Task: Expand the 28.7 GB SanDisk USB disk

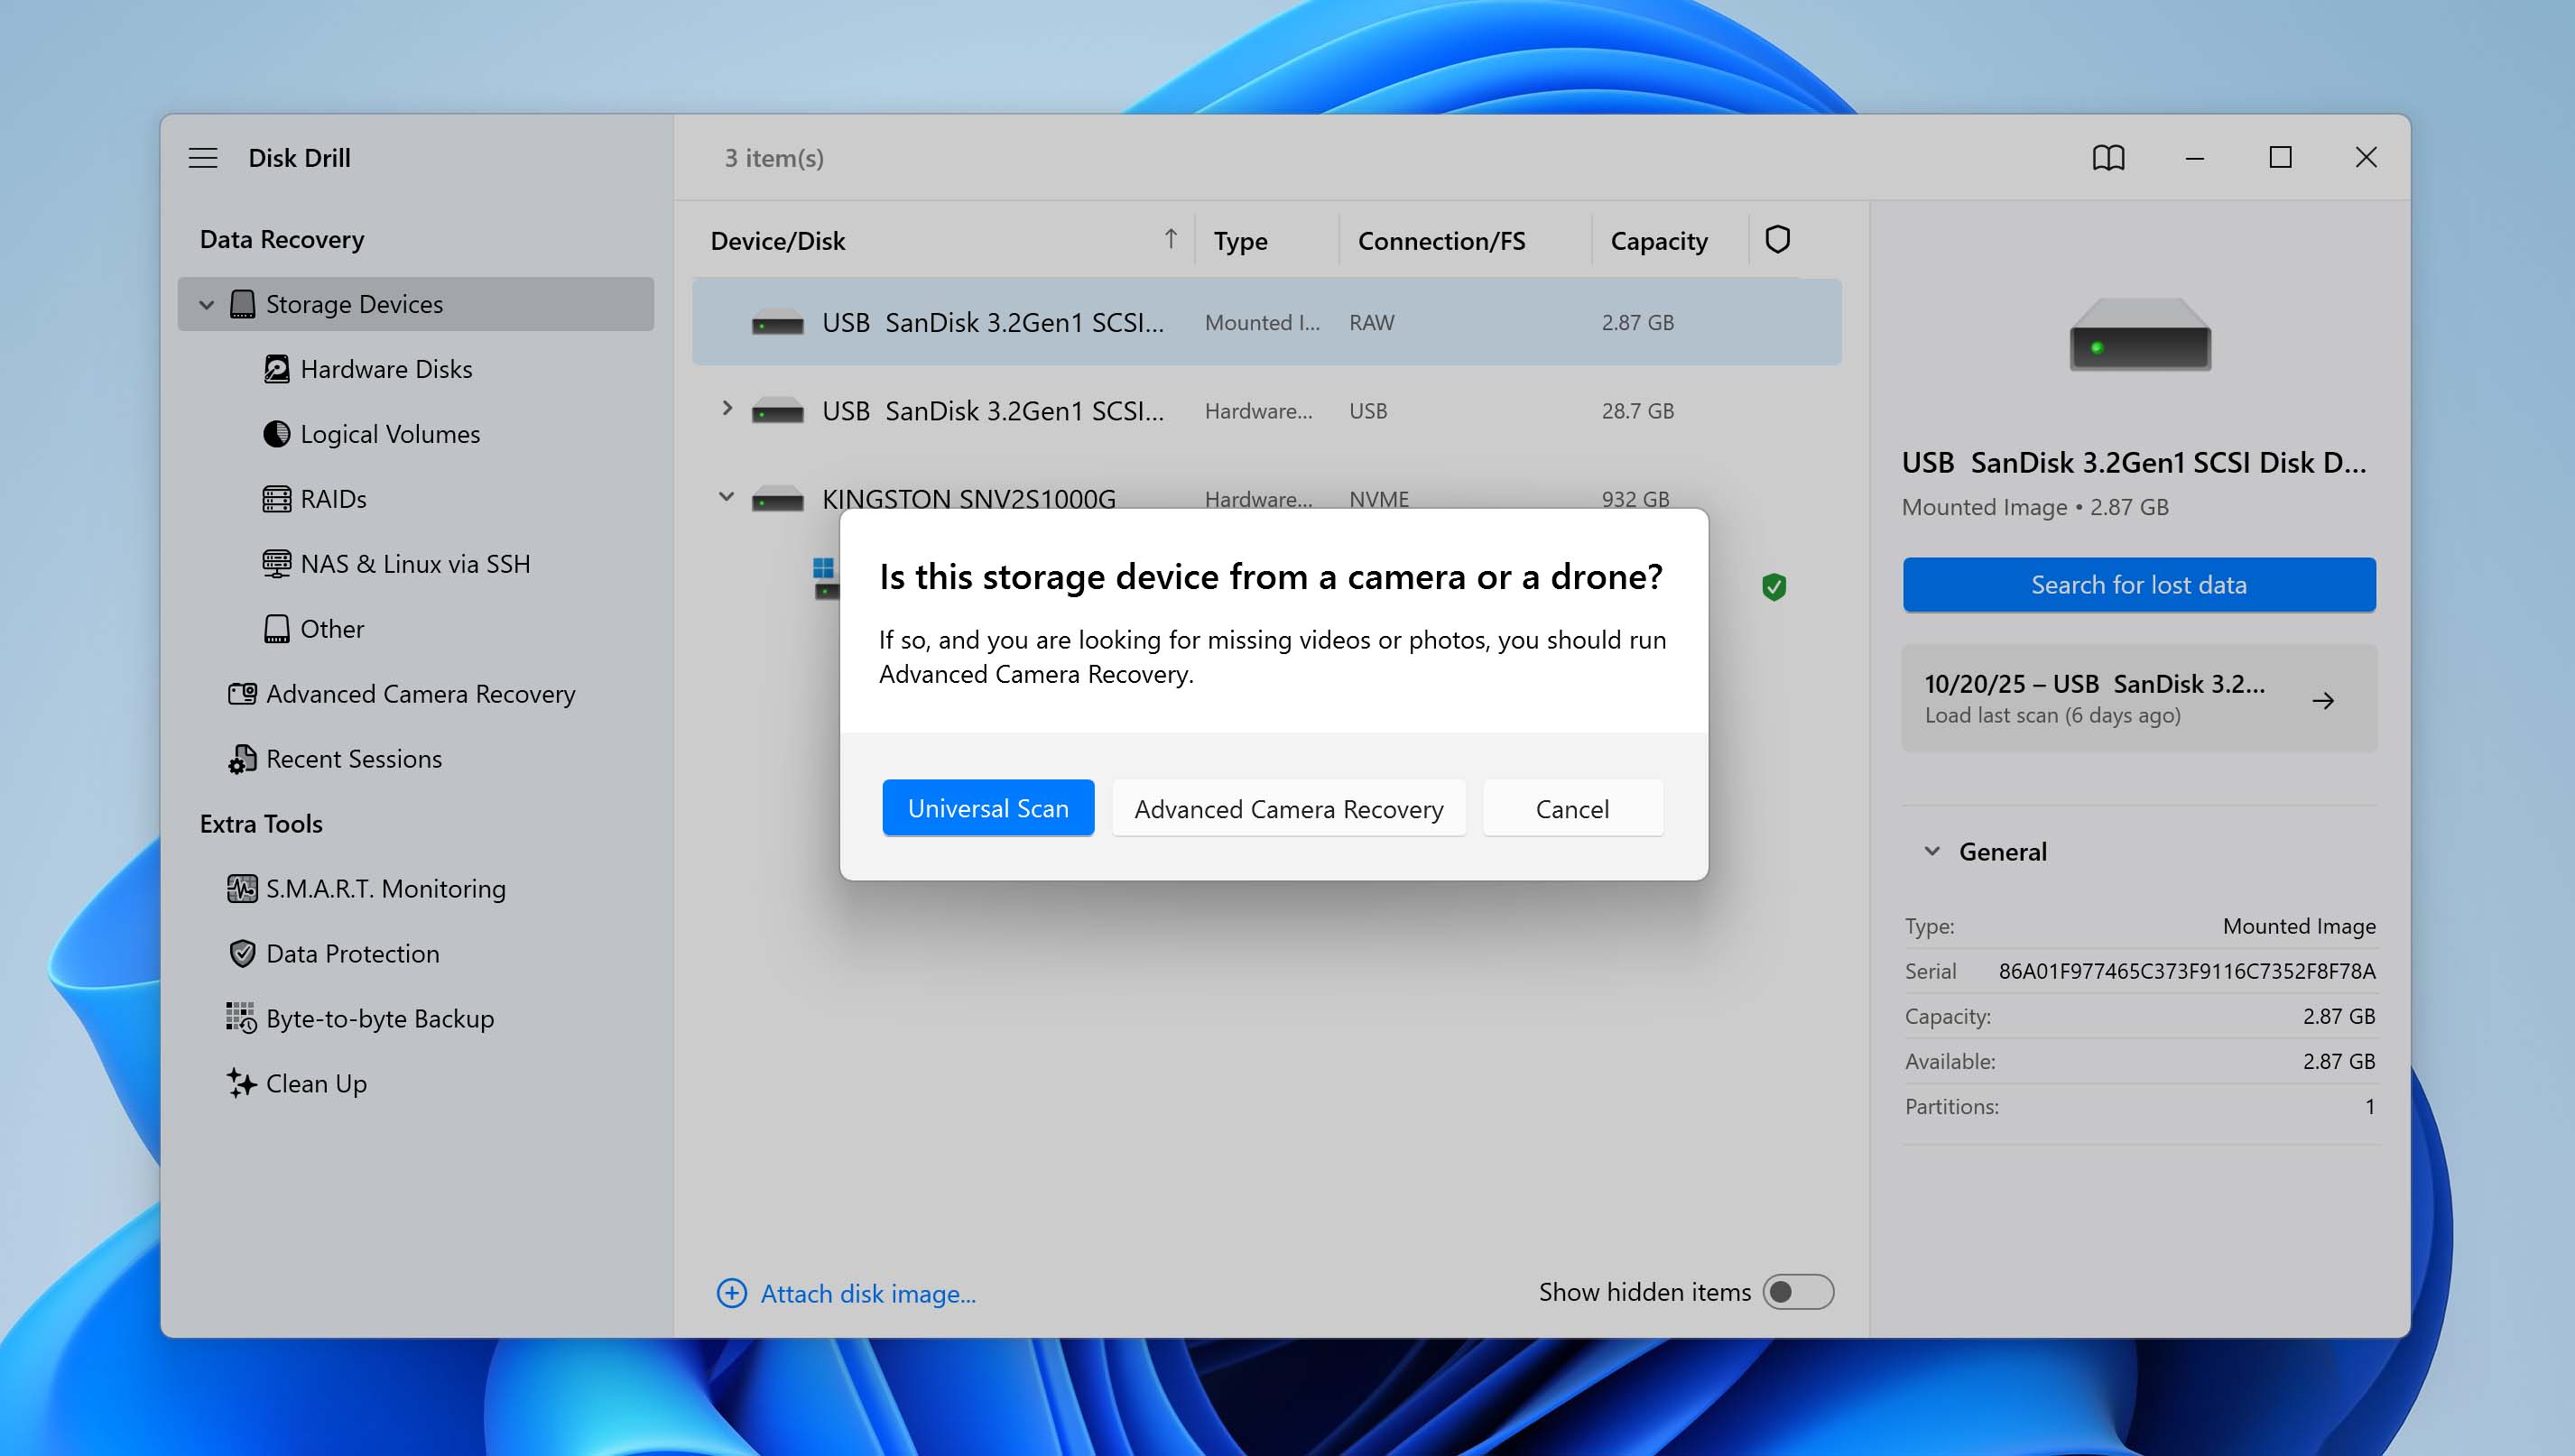Action: (727, 409)
